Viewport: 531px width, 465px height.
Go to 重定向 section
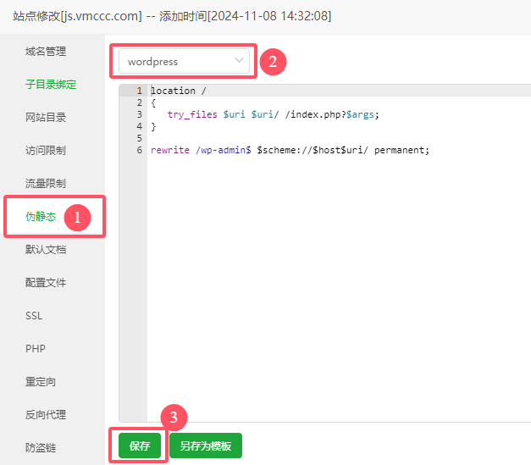(x=41, y=382)
